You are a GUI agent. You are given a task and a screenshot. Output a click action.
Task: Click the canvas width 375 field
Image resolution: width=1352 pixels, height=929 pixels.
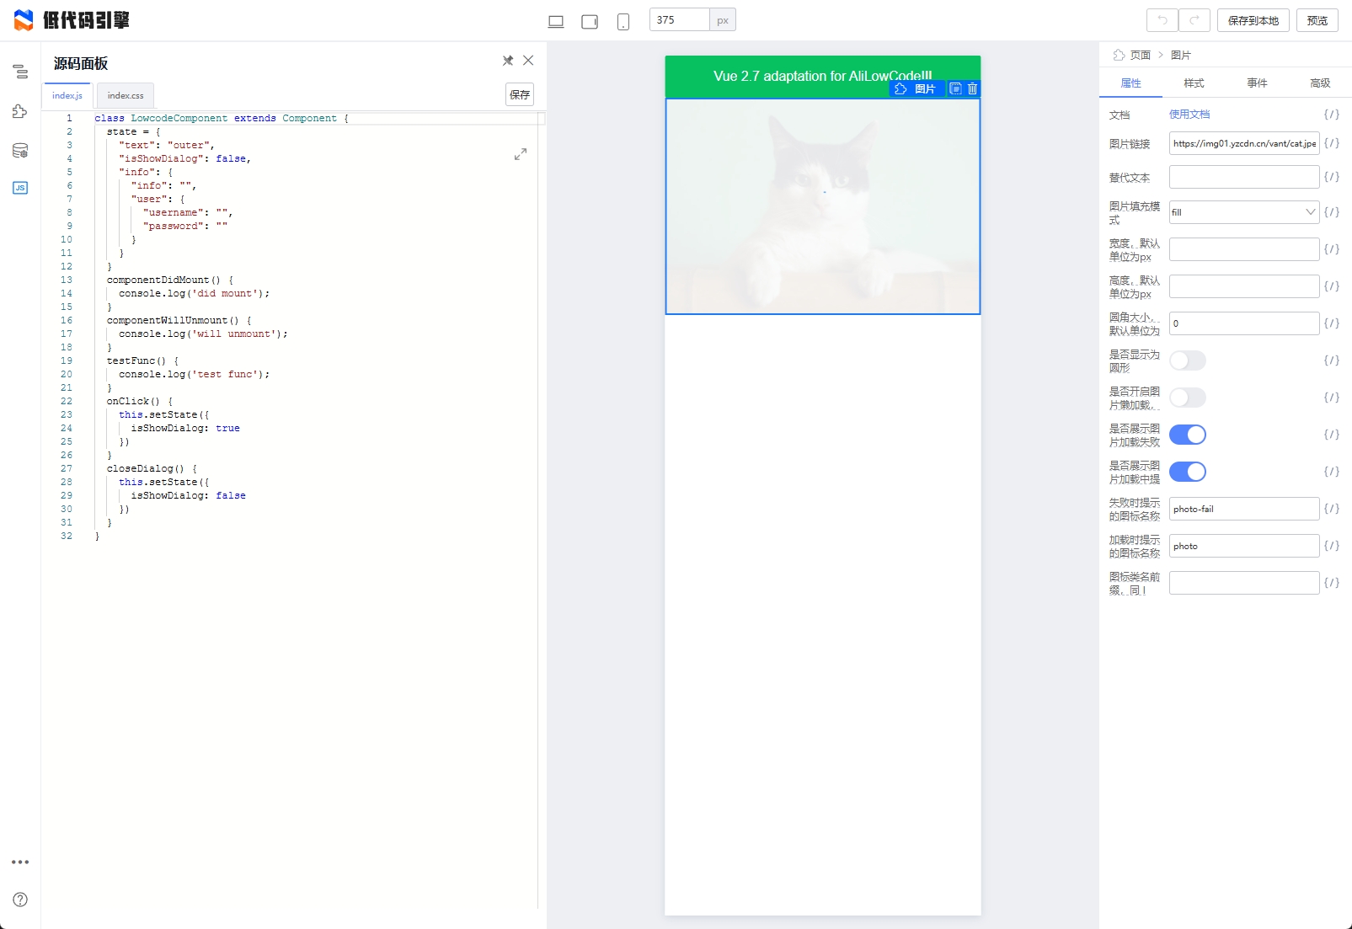(680, 20)
